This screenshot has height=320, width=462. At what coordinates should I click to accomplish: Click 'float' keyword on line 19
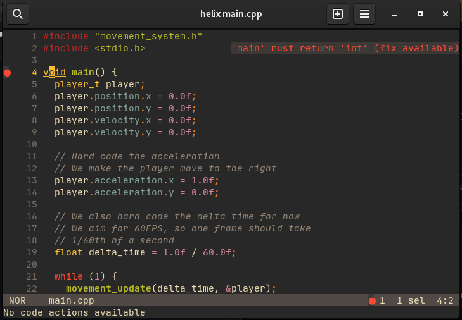pyautogui.click(x=68, y=252)
